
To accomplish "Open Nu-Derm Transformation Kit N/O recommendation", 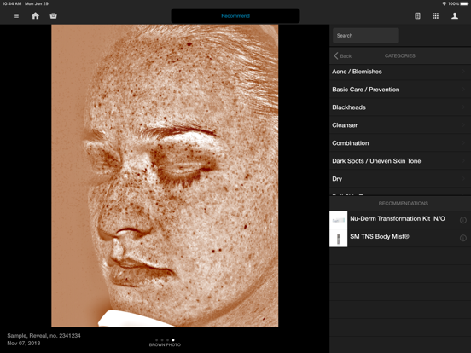I will coord(400,220).
